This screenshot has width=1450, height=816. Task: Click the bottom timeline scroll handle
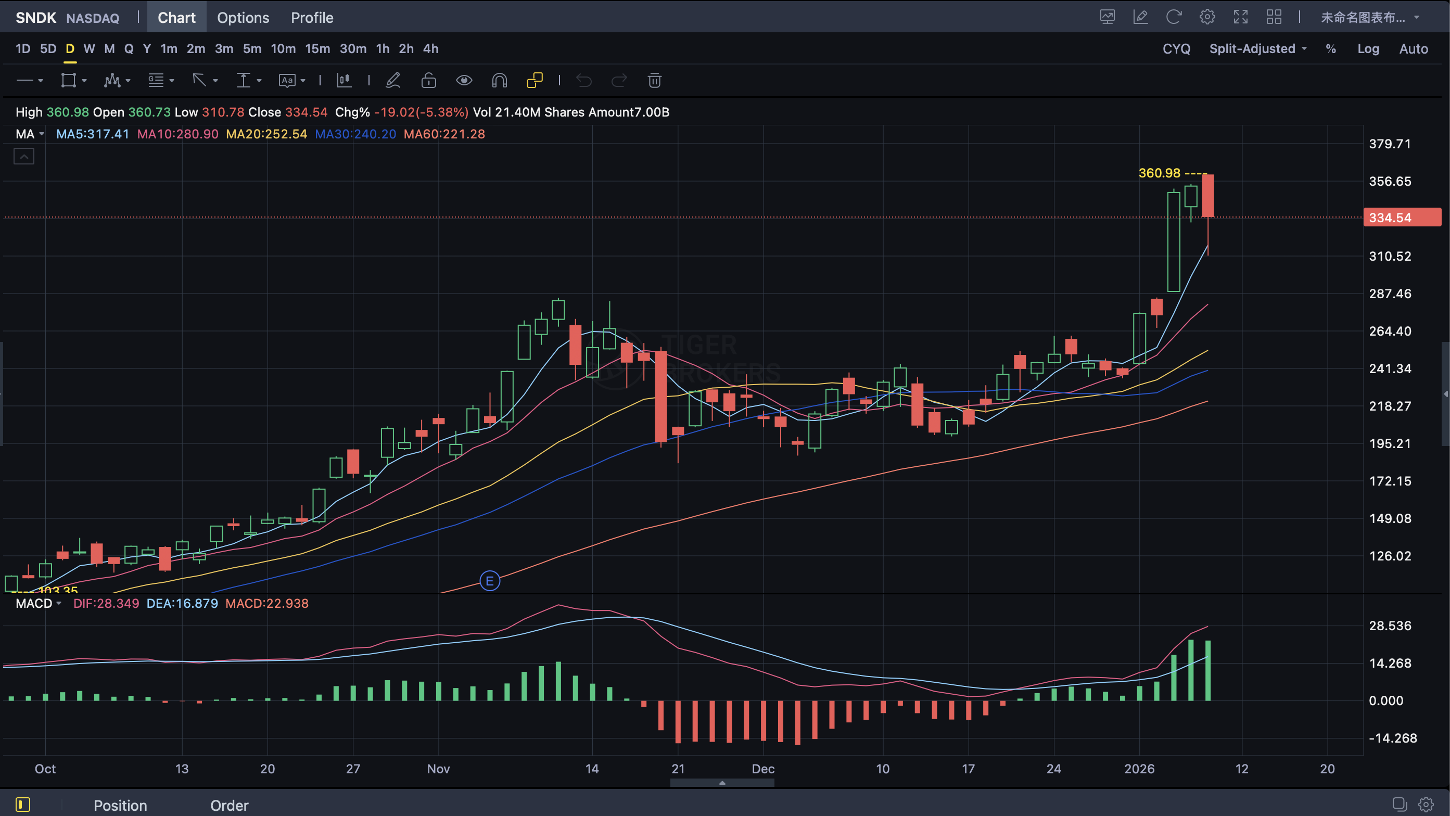tap(722, 782)
